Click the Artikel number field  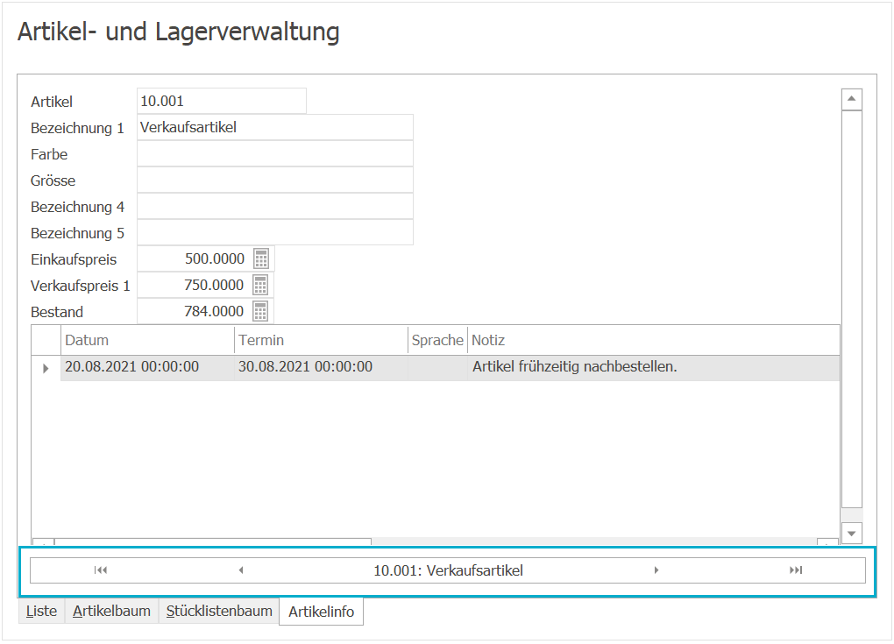[x=221, y=101]
